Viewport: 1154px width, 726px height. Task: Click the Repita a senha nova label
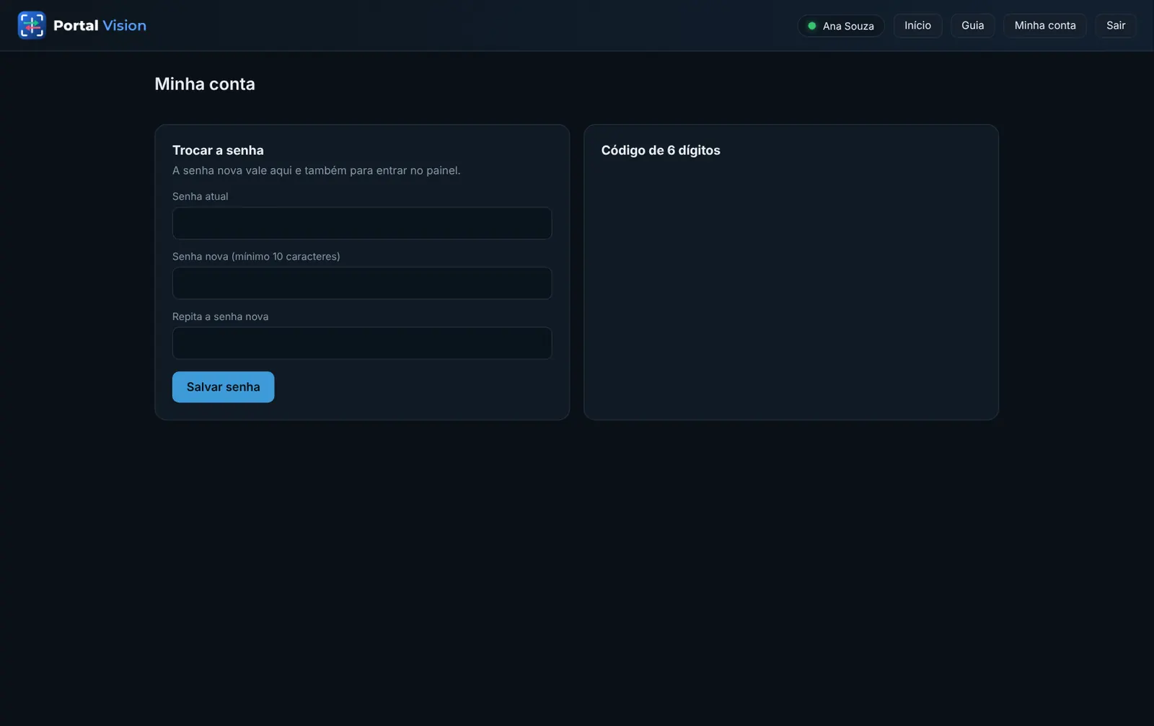[220, 316]
